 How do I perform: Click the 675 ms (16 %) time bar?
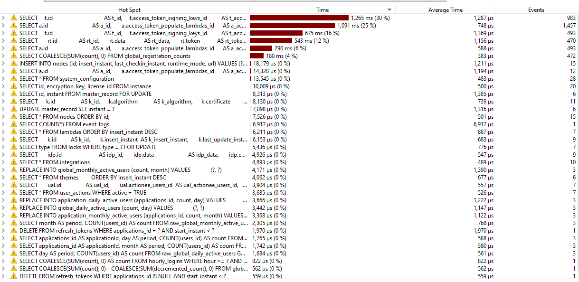click(276, 33)
